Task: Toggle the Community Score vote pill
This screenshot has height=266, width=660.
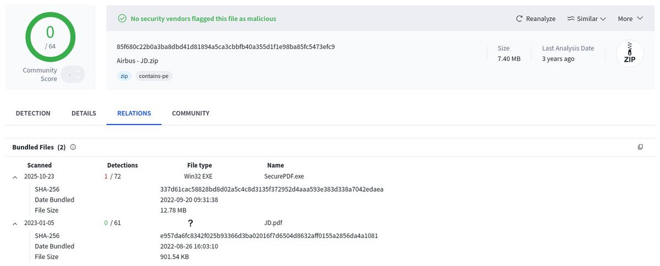Action: tap(73, 74)
